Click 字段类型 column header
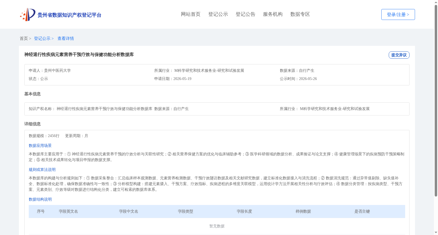The image size is (438, 235). point(186,212)
